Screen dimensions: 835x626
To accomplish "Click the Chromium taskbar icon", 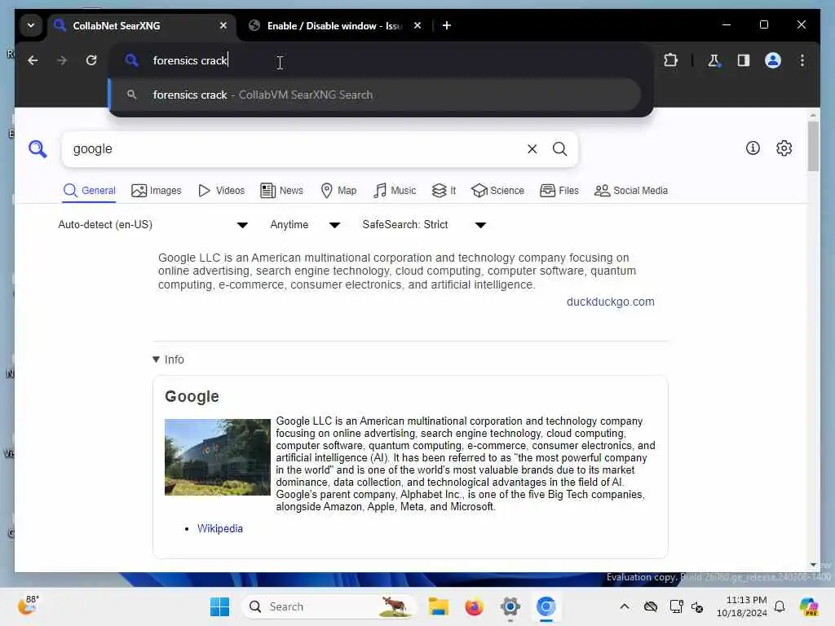I will pos(546,606).
